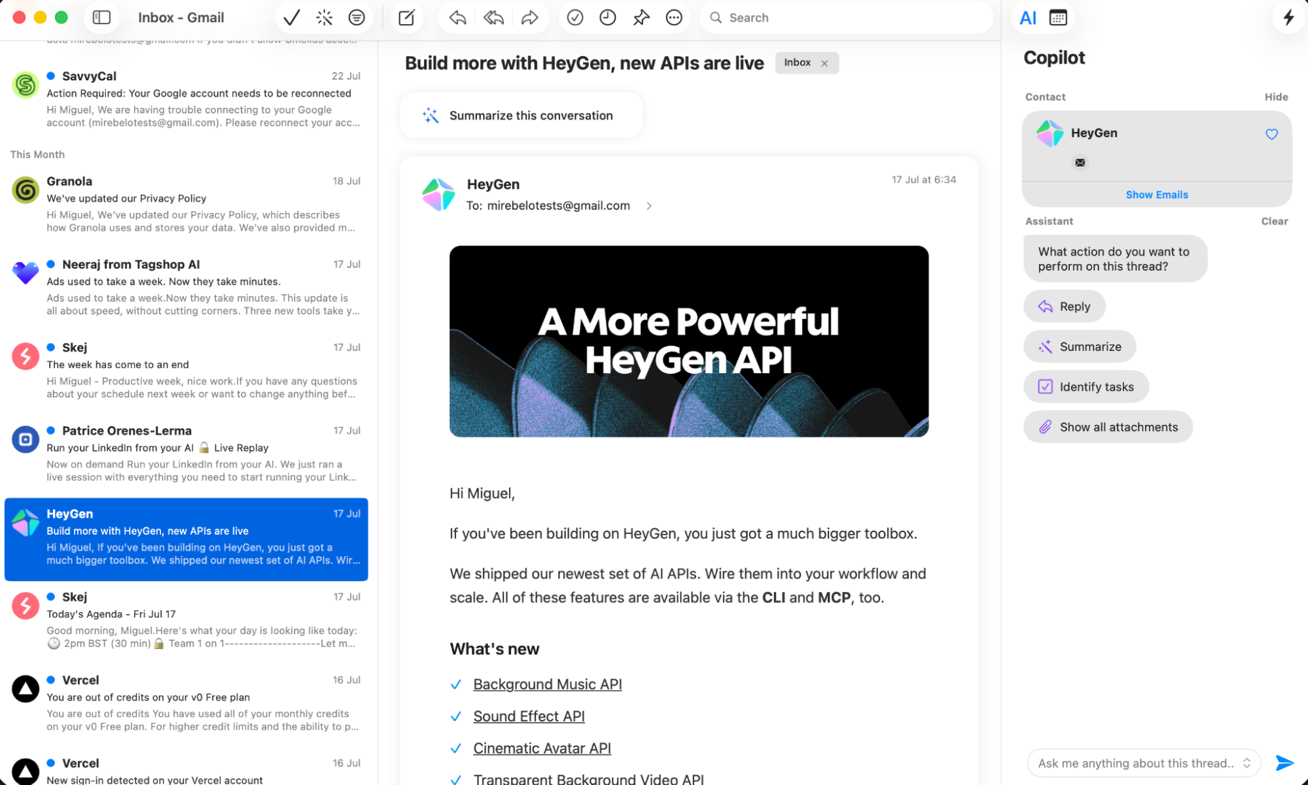This screenshot has width=1308, height=785.
Task: Click the checkmark mark-done toolbar icon
Action: [x=292, y=18]
